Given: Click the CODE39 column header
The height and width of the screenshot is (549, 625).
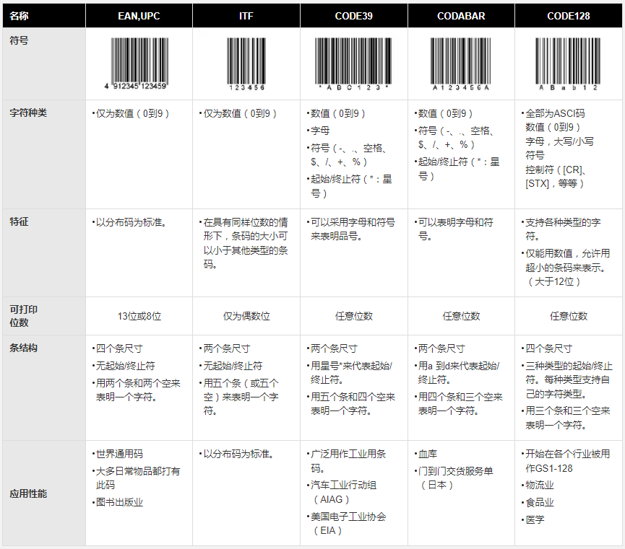Looking at the screenshot, I should [354, 16].
